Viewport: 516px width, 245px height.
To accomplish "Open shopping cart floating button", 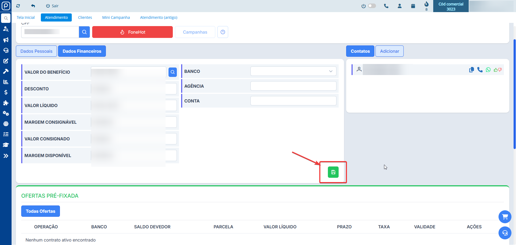I will tap(505, 216).
